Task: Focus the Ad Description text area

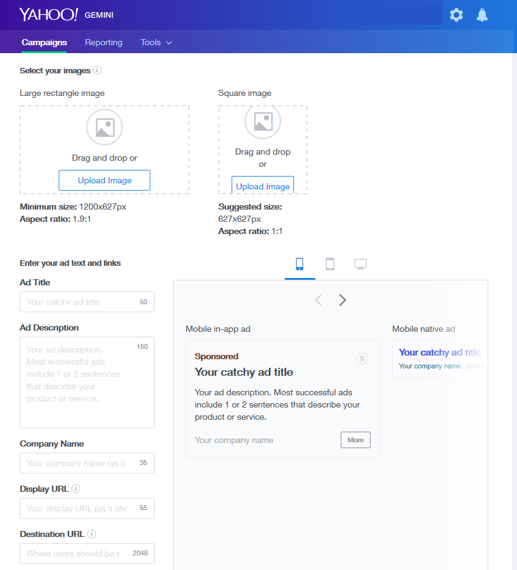Action: [79, 382]
